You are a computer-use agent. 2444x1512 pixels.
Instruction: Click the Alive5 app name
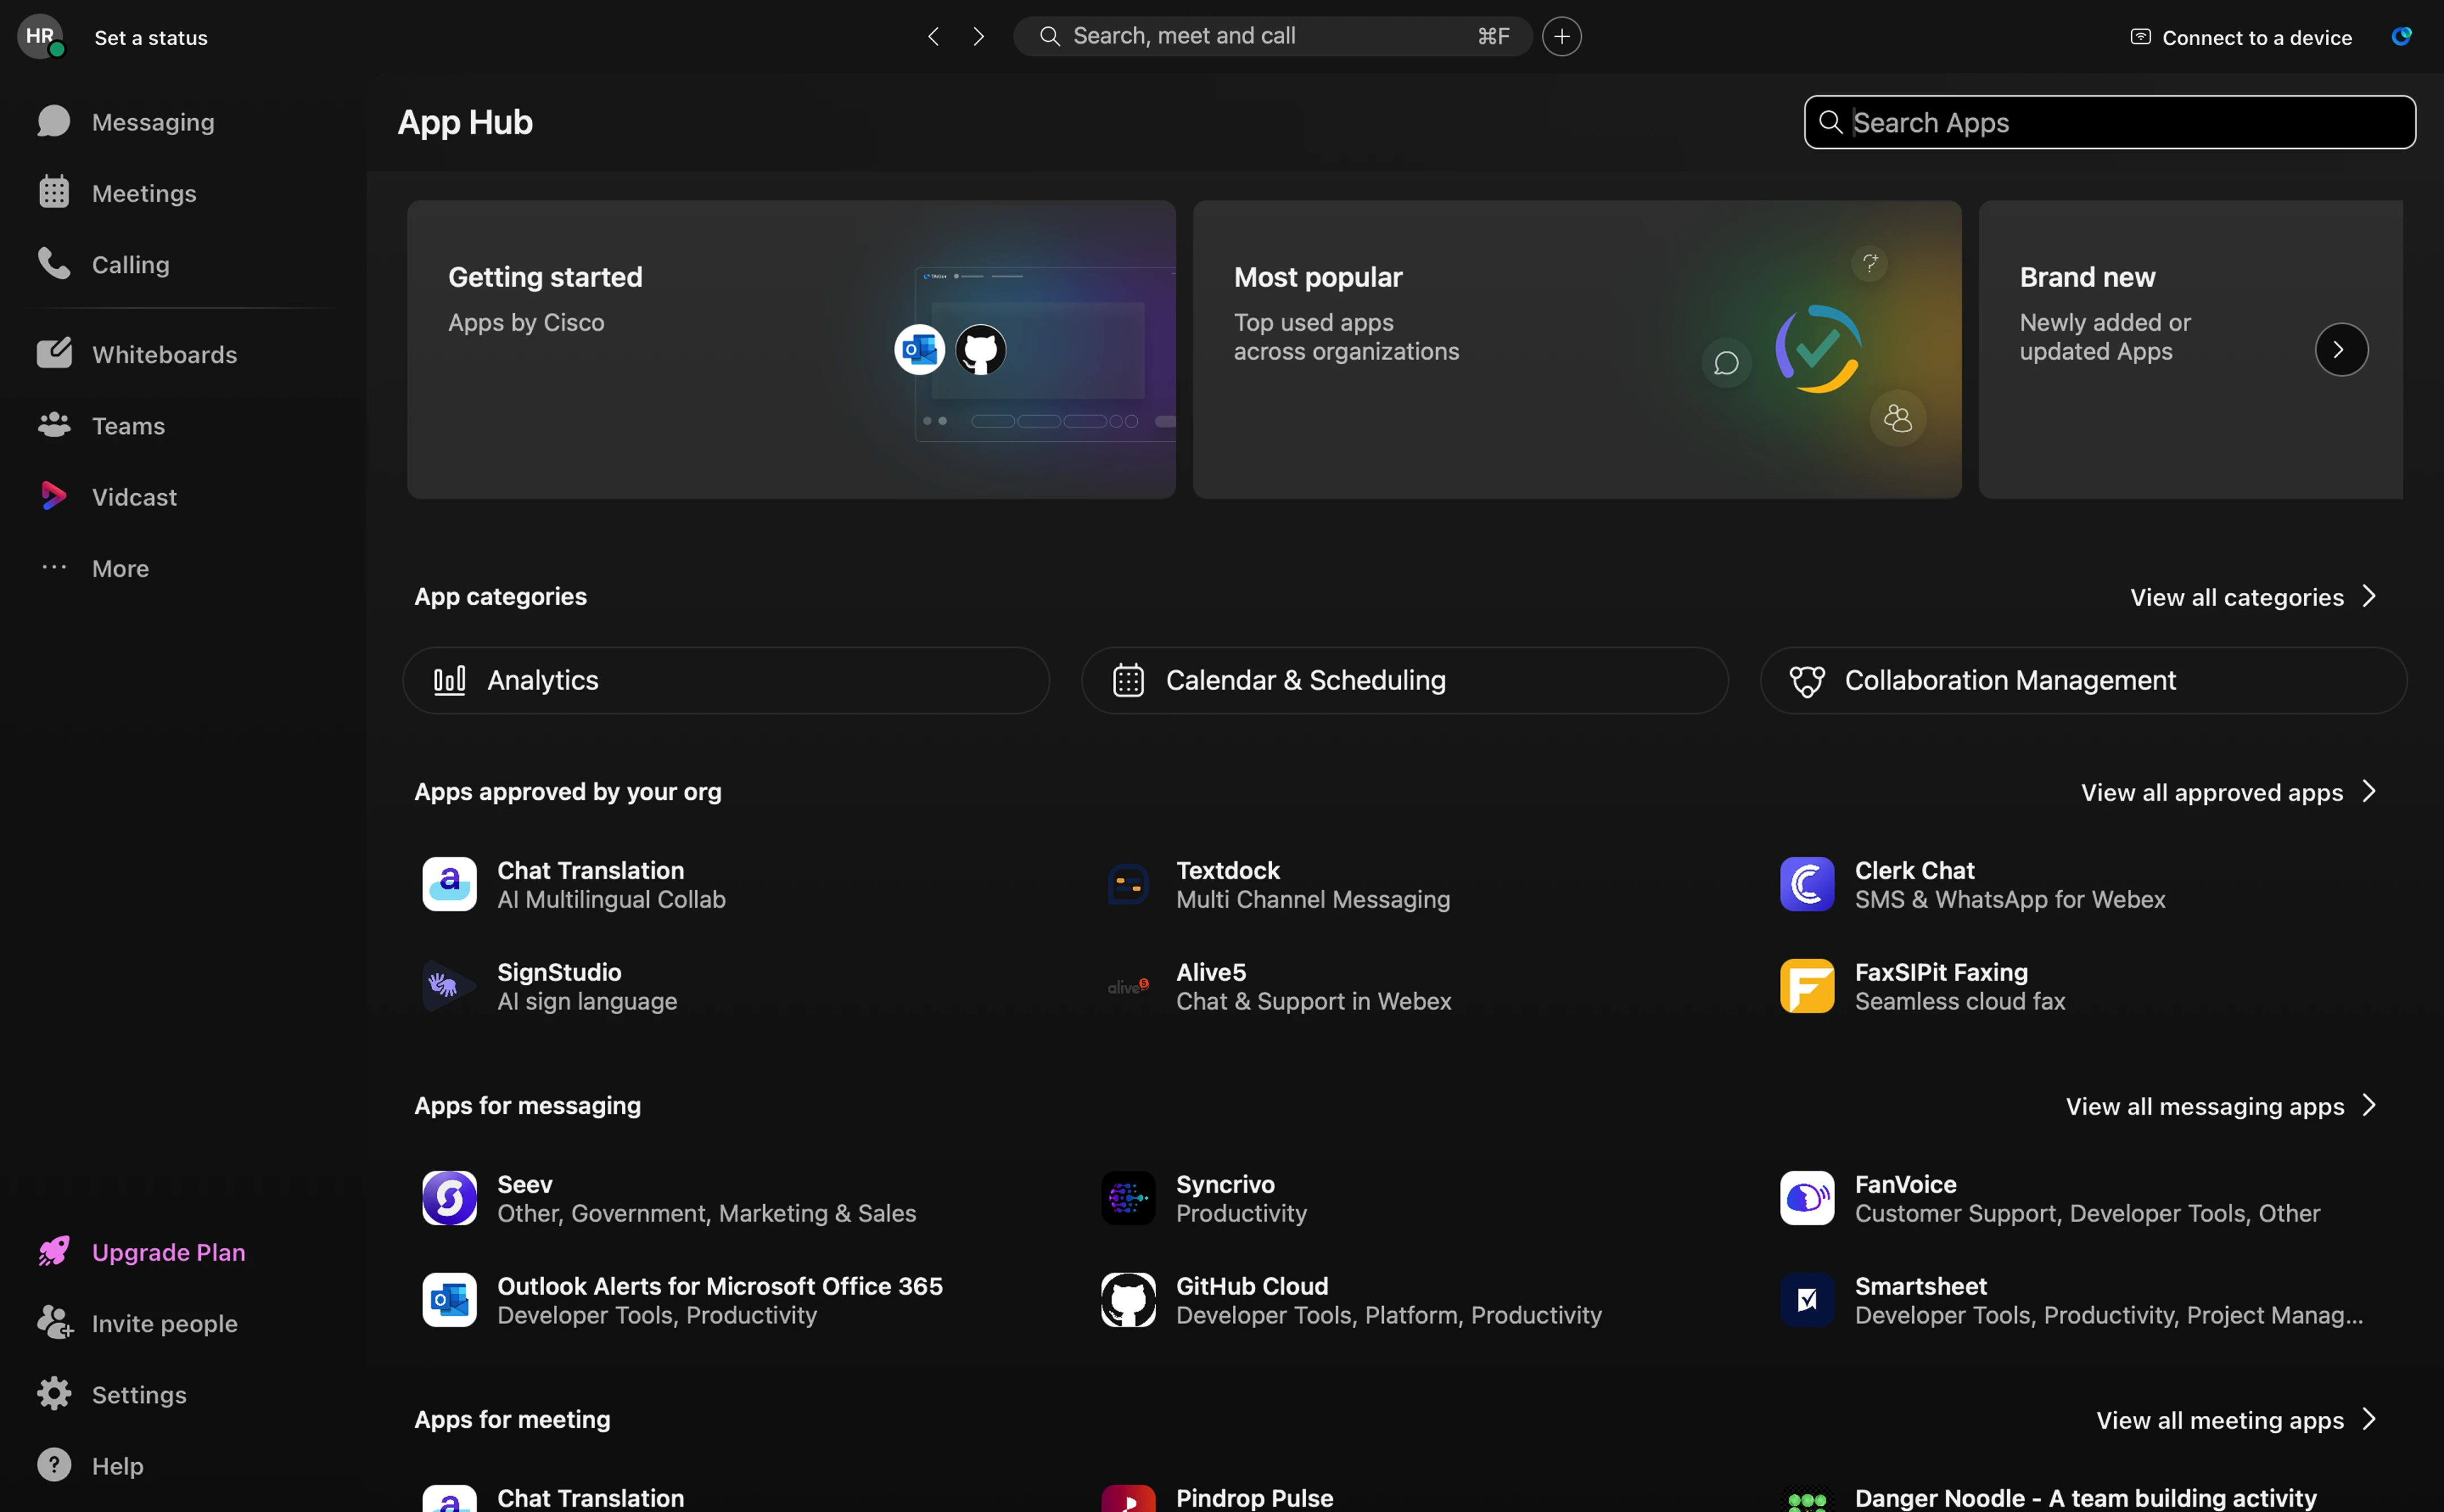pos(1211,972)
